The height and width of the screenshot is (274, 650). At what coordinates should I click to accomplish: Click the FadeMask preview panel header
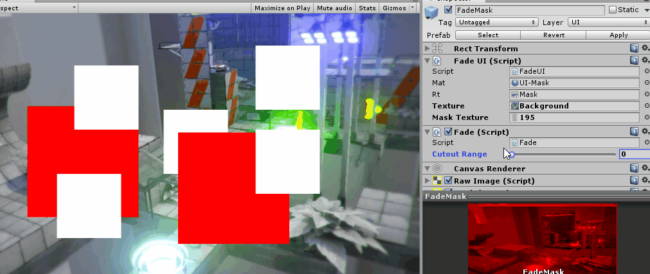click(x=536, y=196)
